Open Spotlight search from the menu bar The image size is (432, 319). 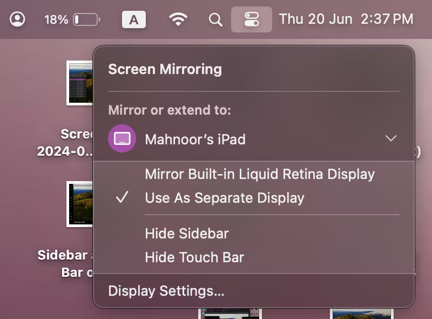215,19
